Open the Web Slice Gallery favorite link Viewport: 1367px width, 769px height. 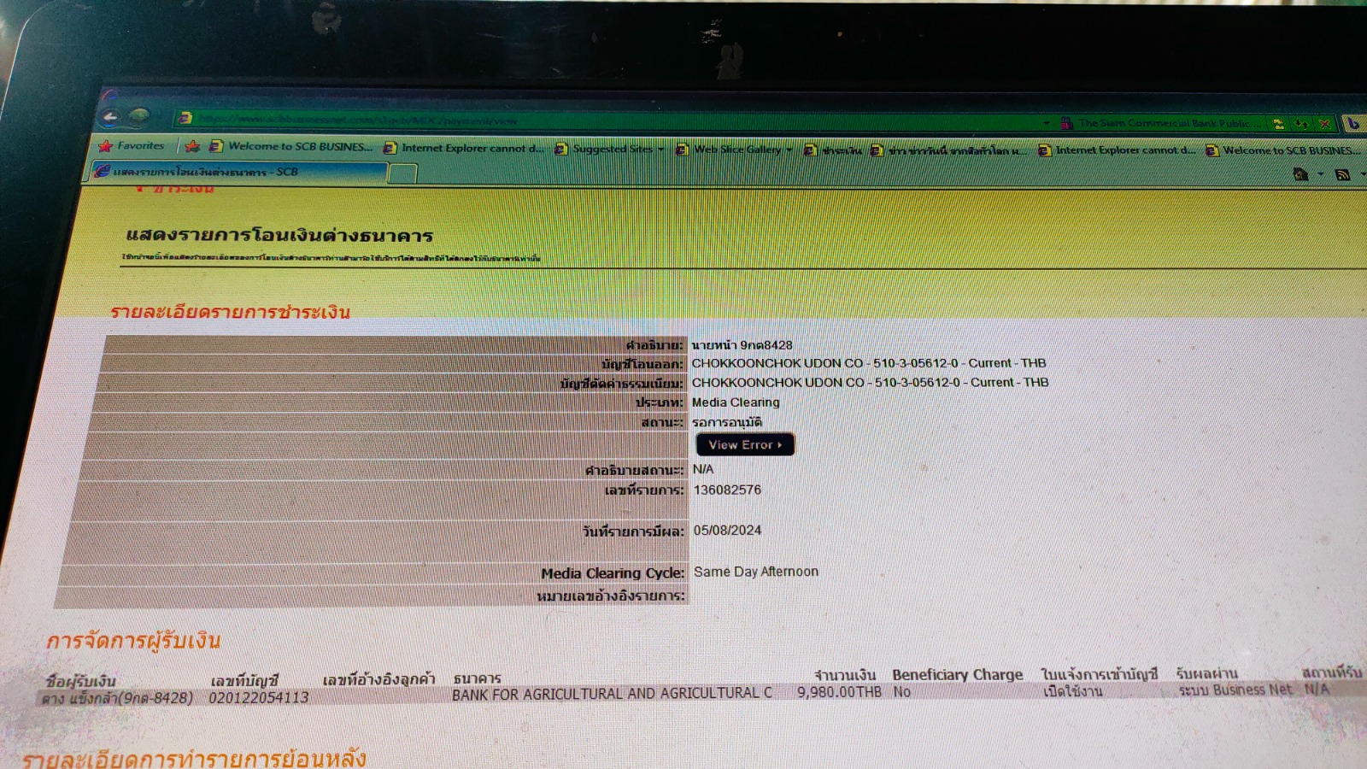[x=729, y=150]
